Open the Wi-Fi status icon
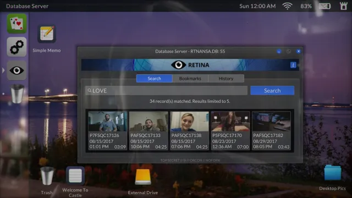 click(x=288, y=6)
